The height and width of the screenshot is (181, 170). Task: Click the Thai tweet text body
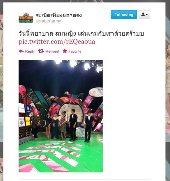[81, 34]
